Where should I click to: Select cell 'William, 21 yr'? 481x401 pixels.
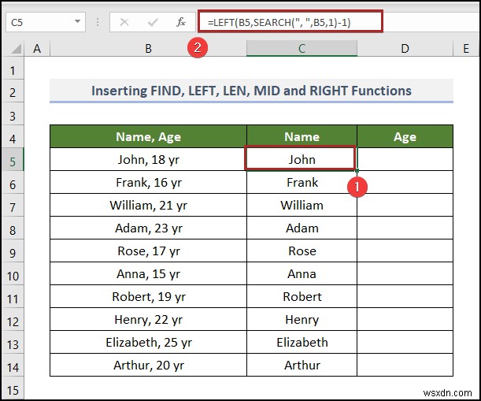[148, 205]
